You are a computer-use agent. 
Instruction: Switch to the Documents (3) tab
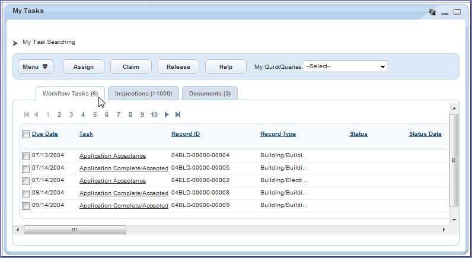pos(210,94)
